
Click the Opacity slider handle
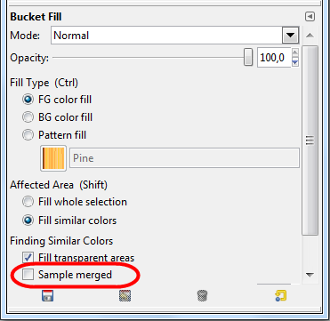tap(248, 58)
